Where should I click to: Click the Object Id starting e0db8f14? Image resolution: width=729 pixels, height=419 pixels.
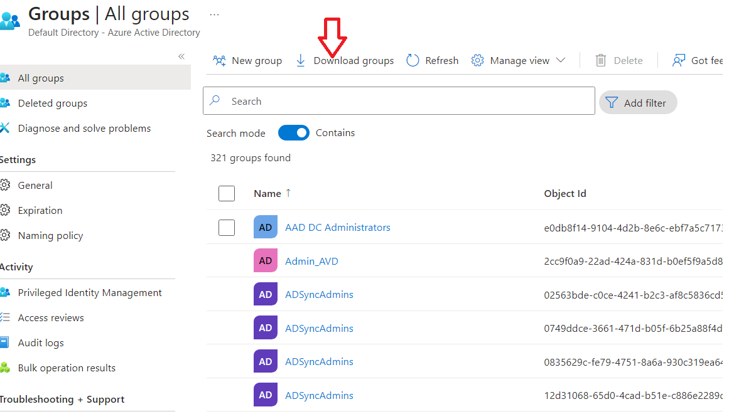click(x=633, y=228)
